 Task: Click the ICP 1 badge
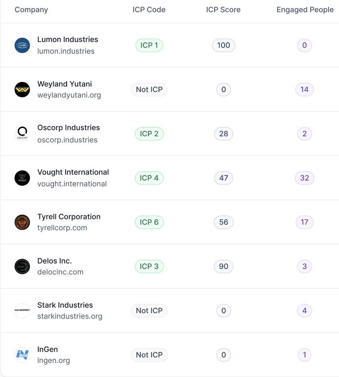(x=149, y=45)
